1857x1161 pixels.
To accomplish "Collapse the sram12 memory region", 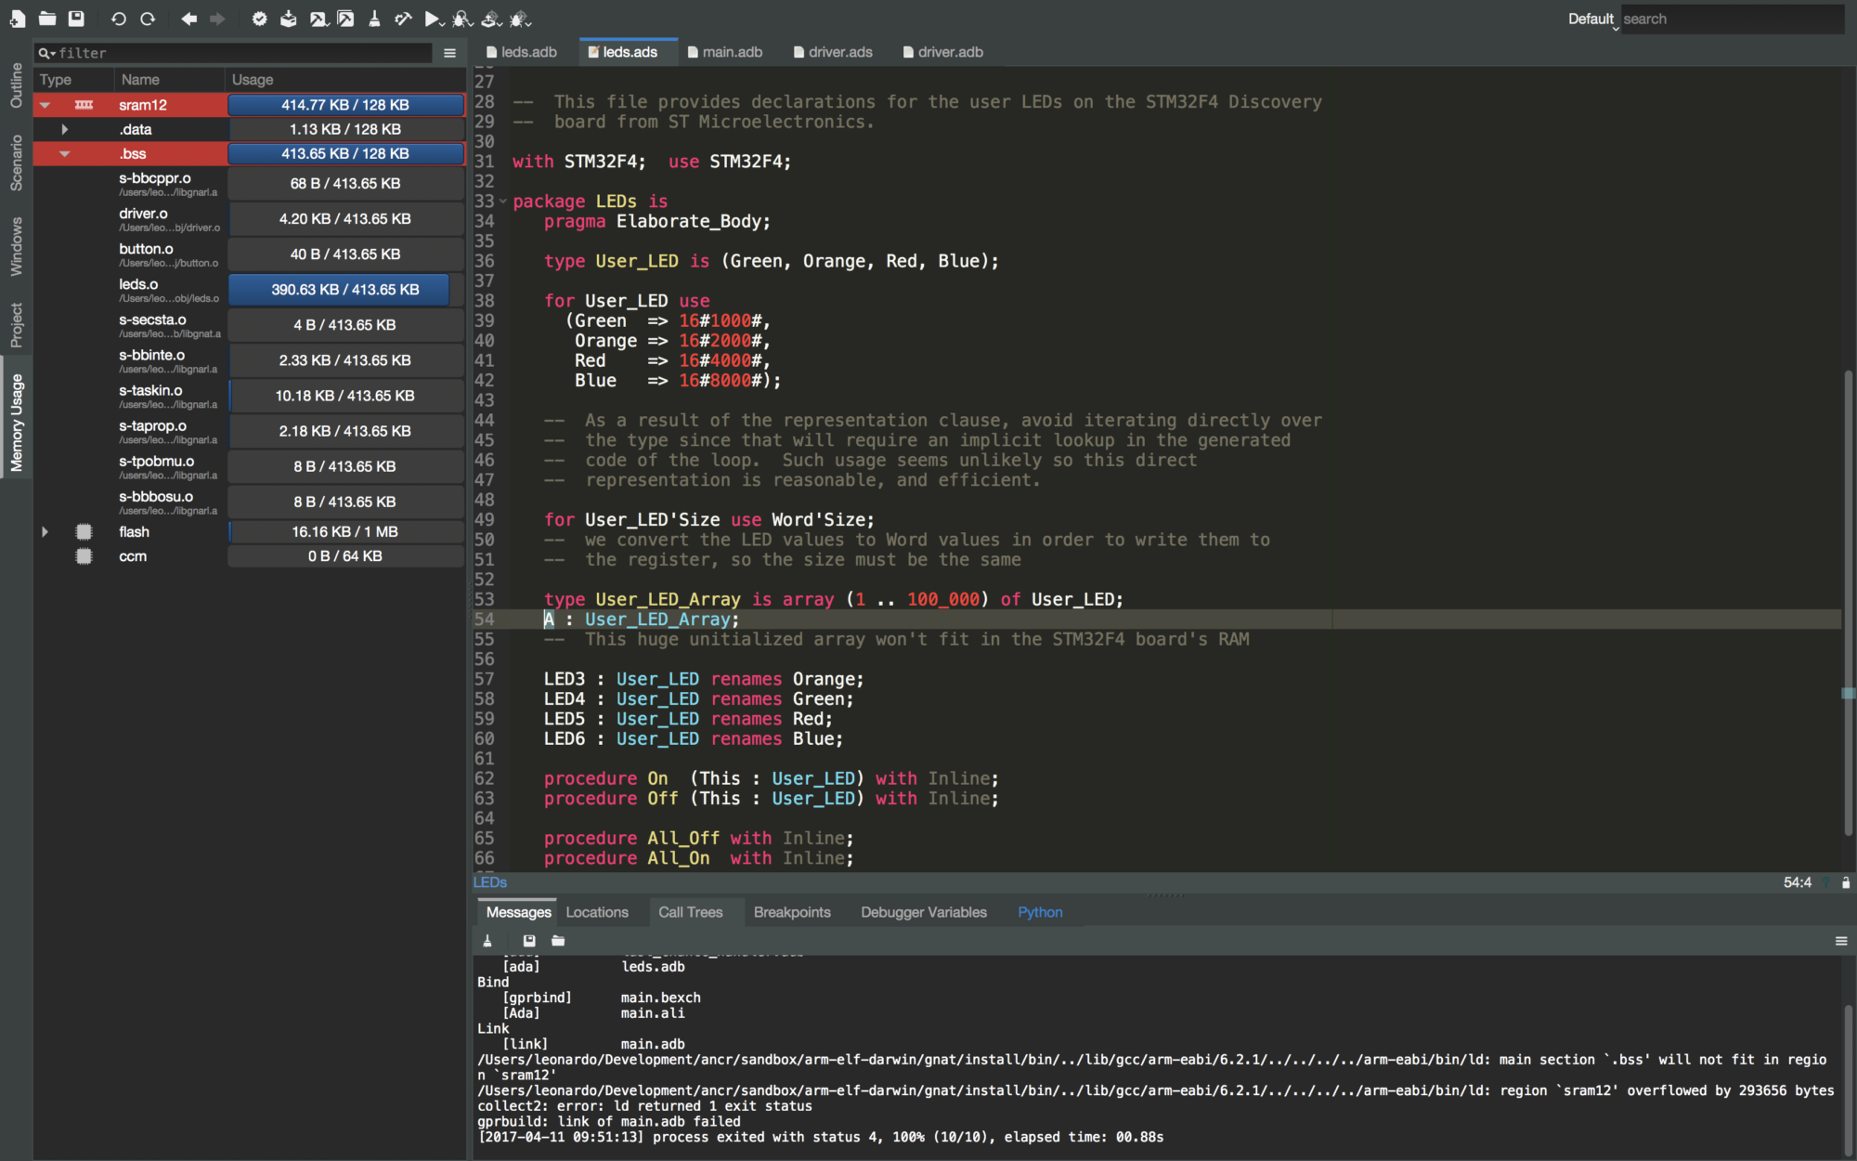I will (x=45, y=105).
